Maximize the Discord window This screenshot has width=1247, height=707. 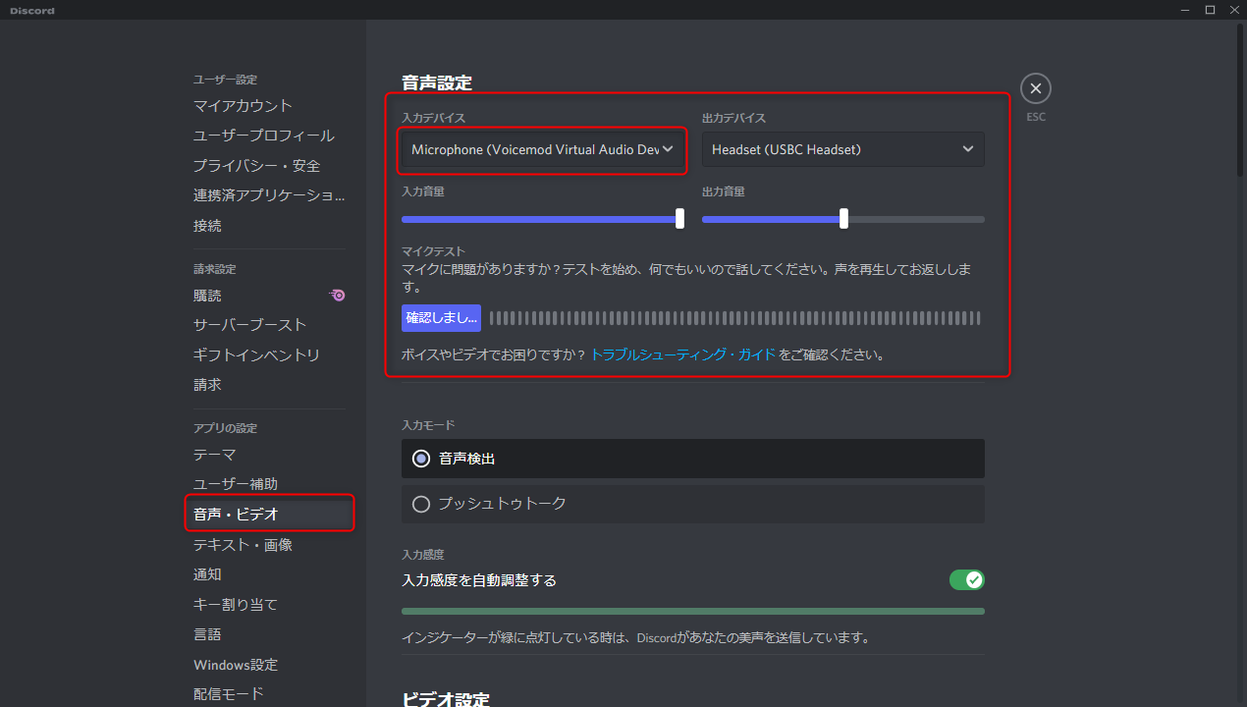(1210, 10)
